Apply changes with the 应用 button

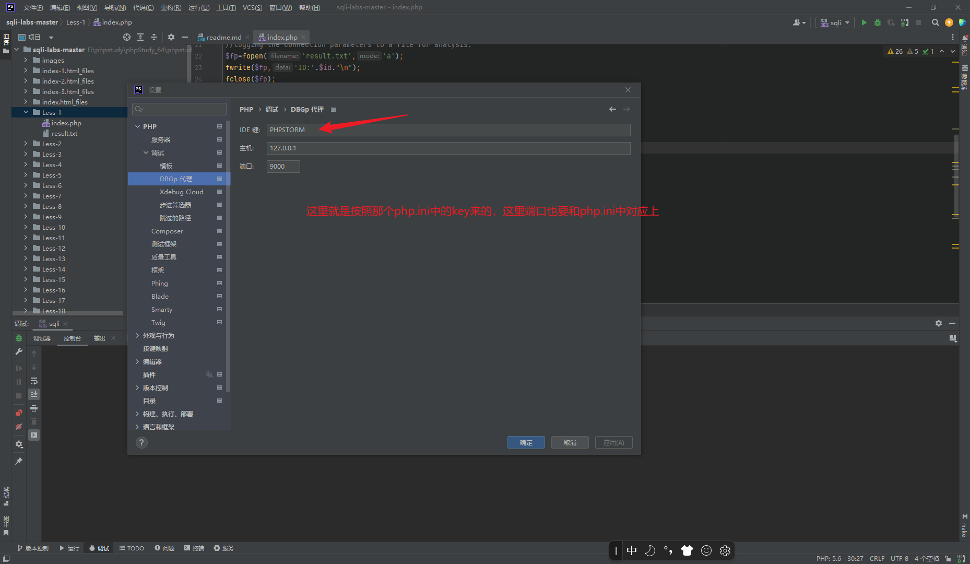pos(614,442)
